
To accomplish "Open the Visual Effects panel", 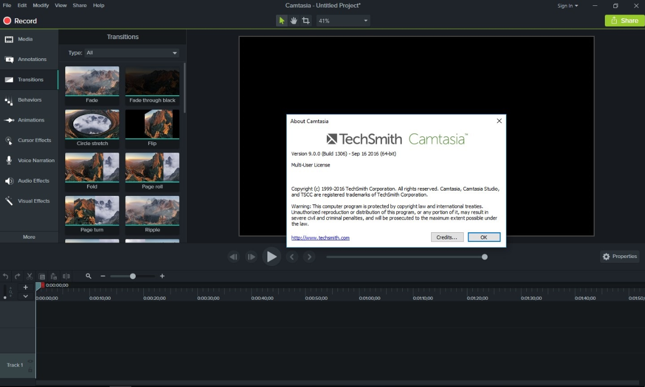I will tap(29, 201).
